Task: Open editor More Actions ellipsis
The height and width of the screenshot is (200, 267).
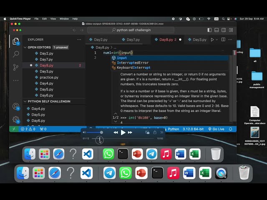Action: [230, 40]
